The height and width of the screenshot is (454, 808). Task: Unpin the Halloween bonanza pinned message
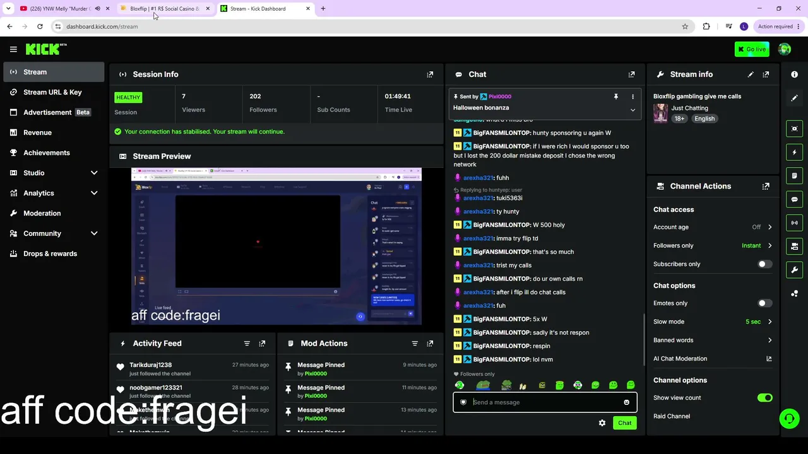[x=615, y=96]
